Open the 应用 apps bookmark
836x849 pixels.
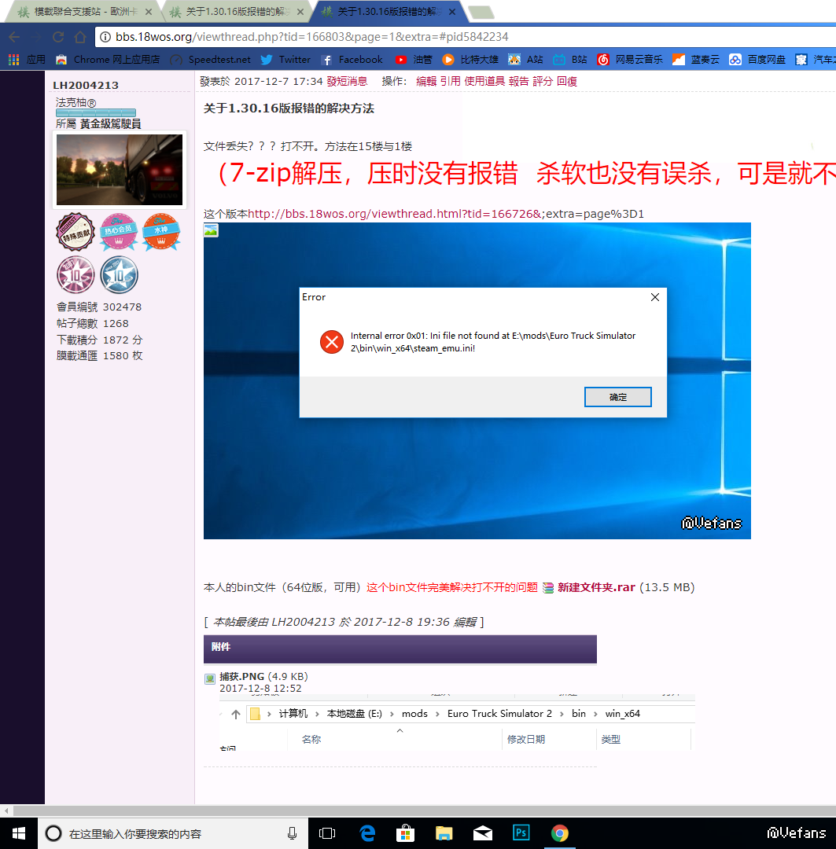pos(27,60)
